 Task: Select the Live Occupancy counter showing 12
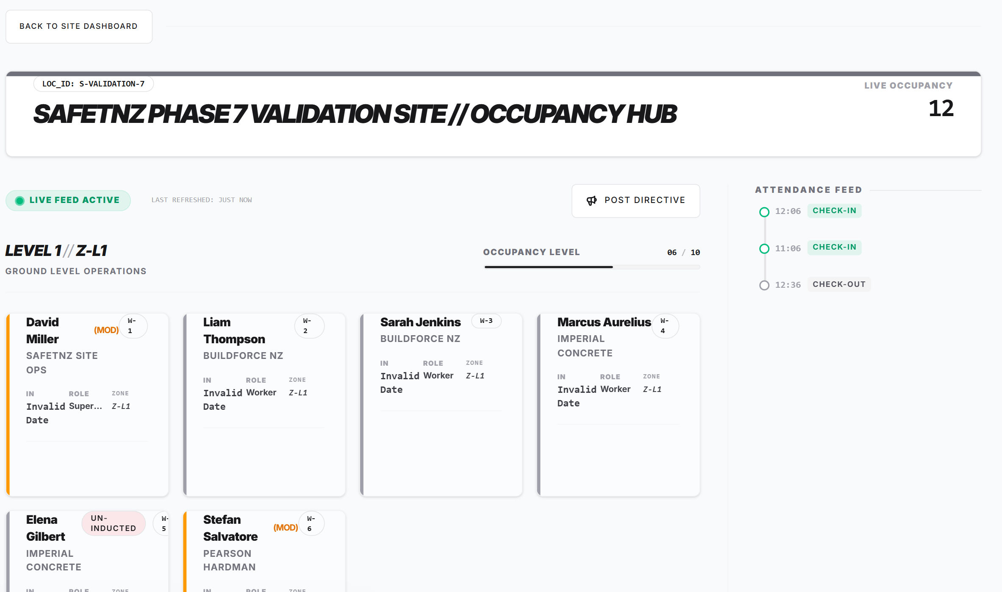[x=940, y=110]
